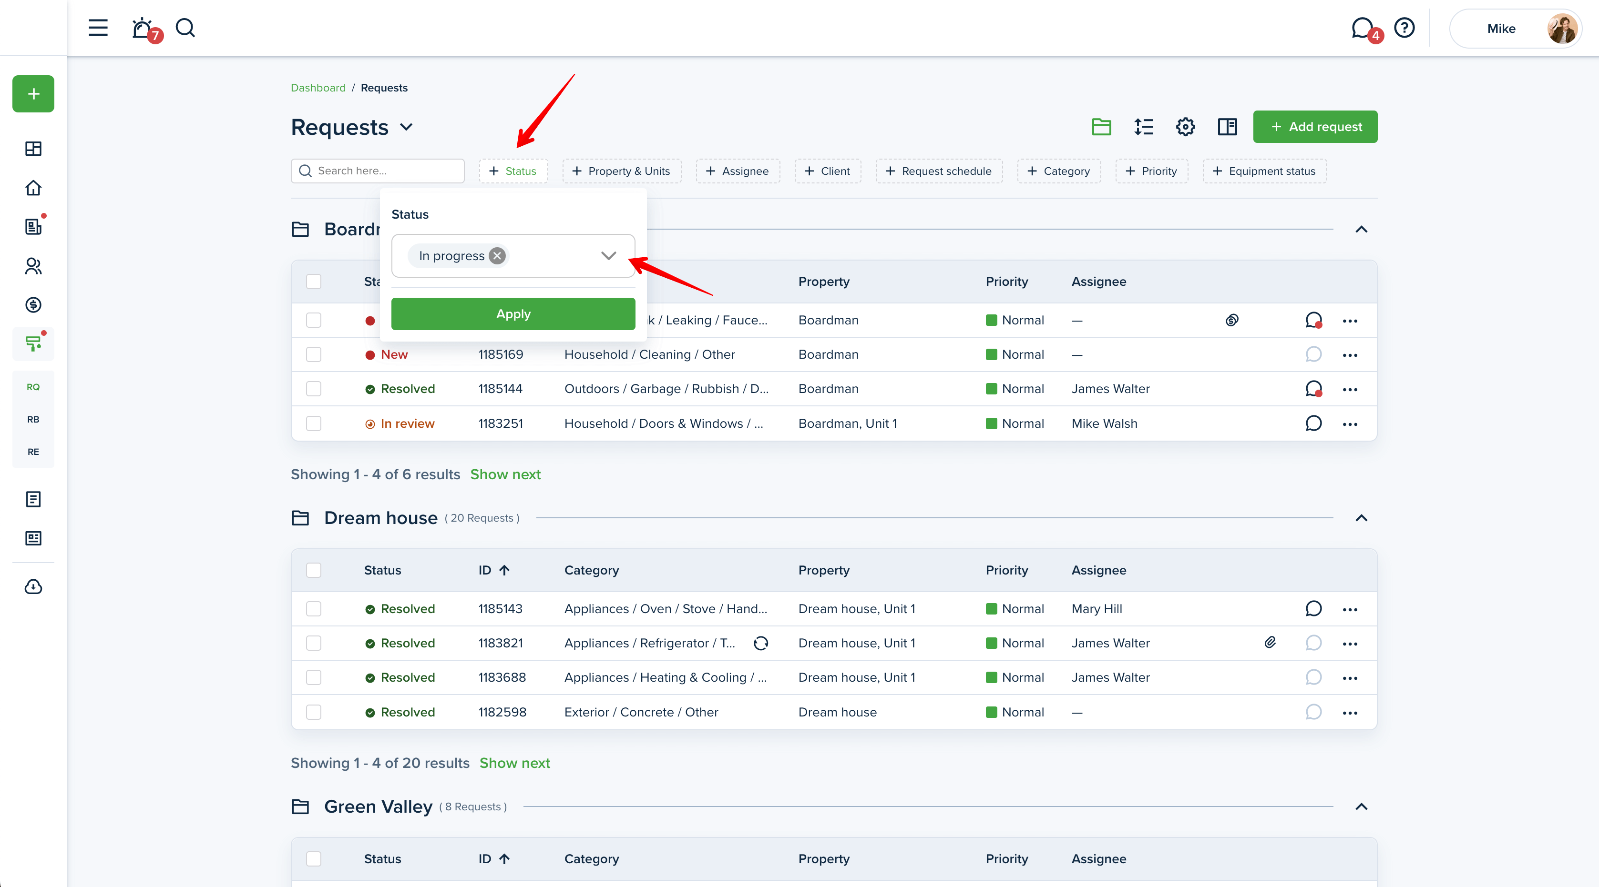This screenshot has height=887, width=1599.
Task: Click the table settings gear icon
Action: click(x=1185, y=127)
